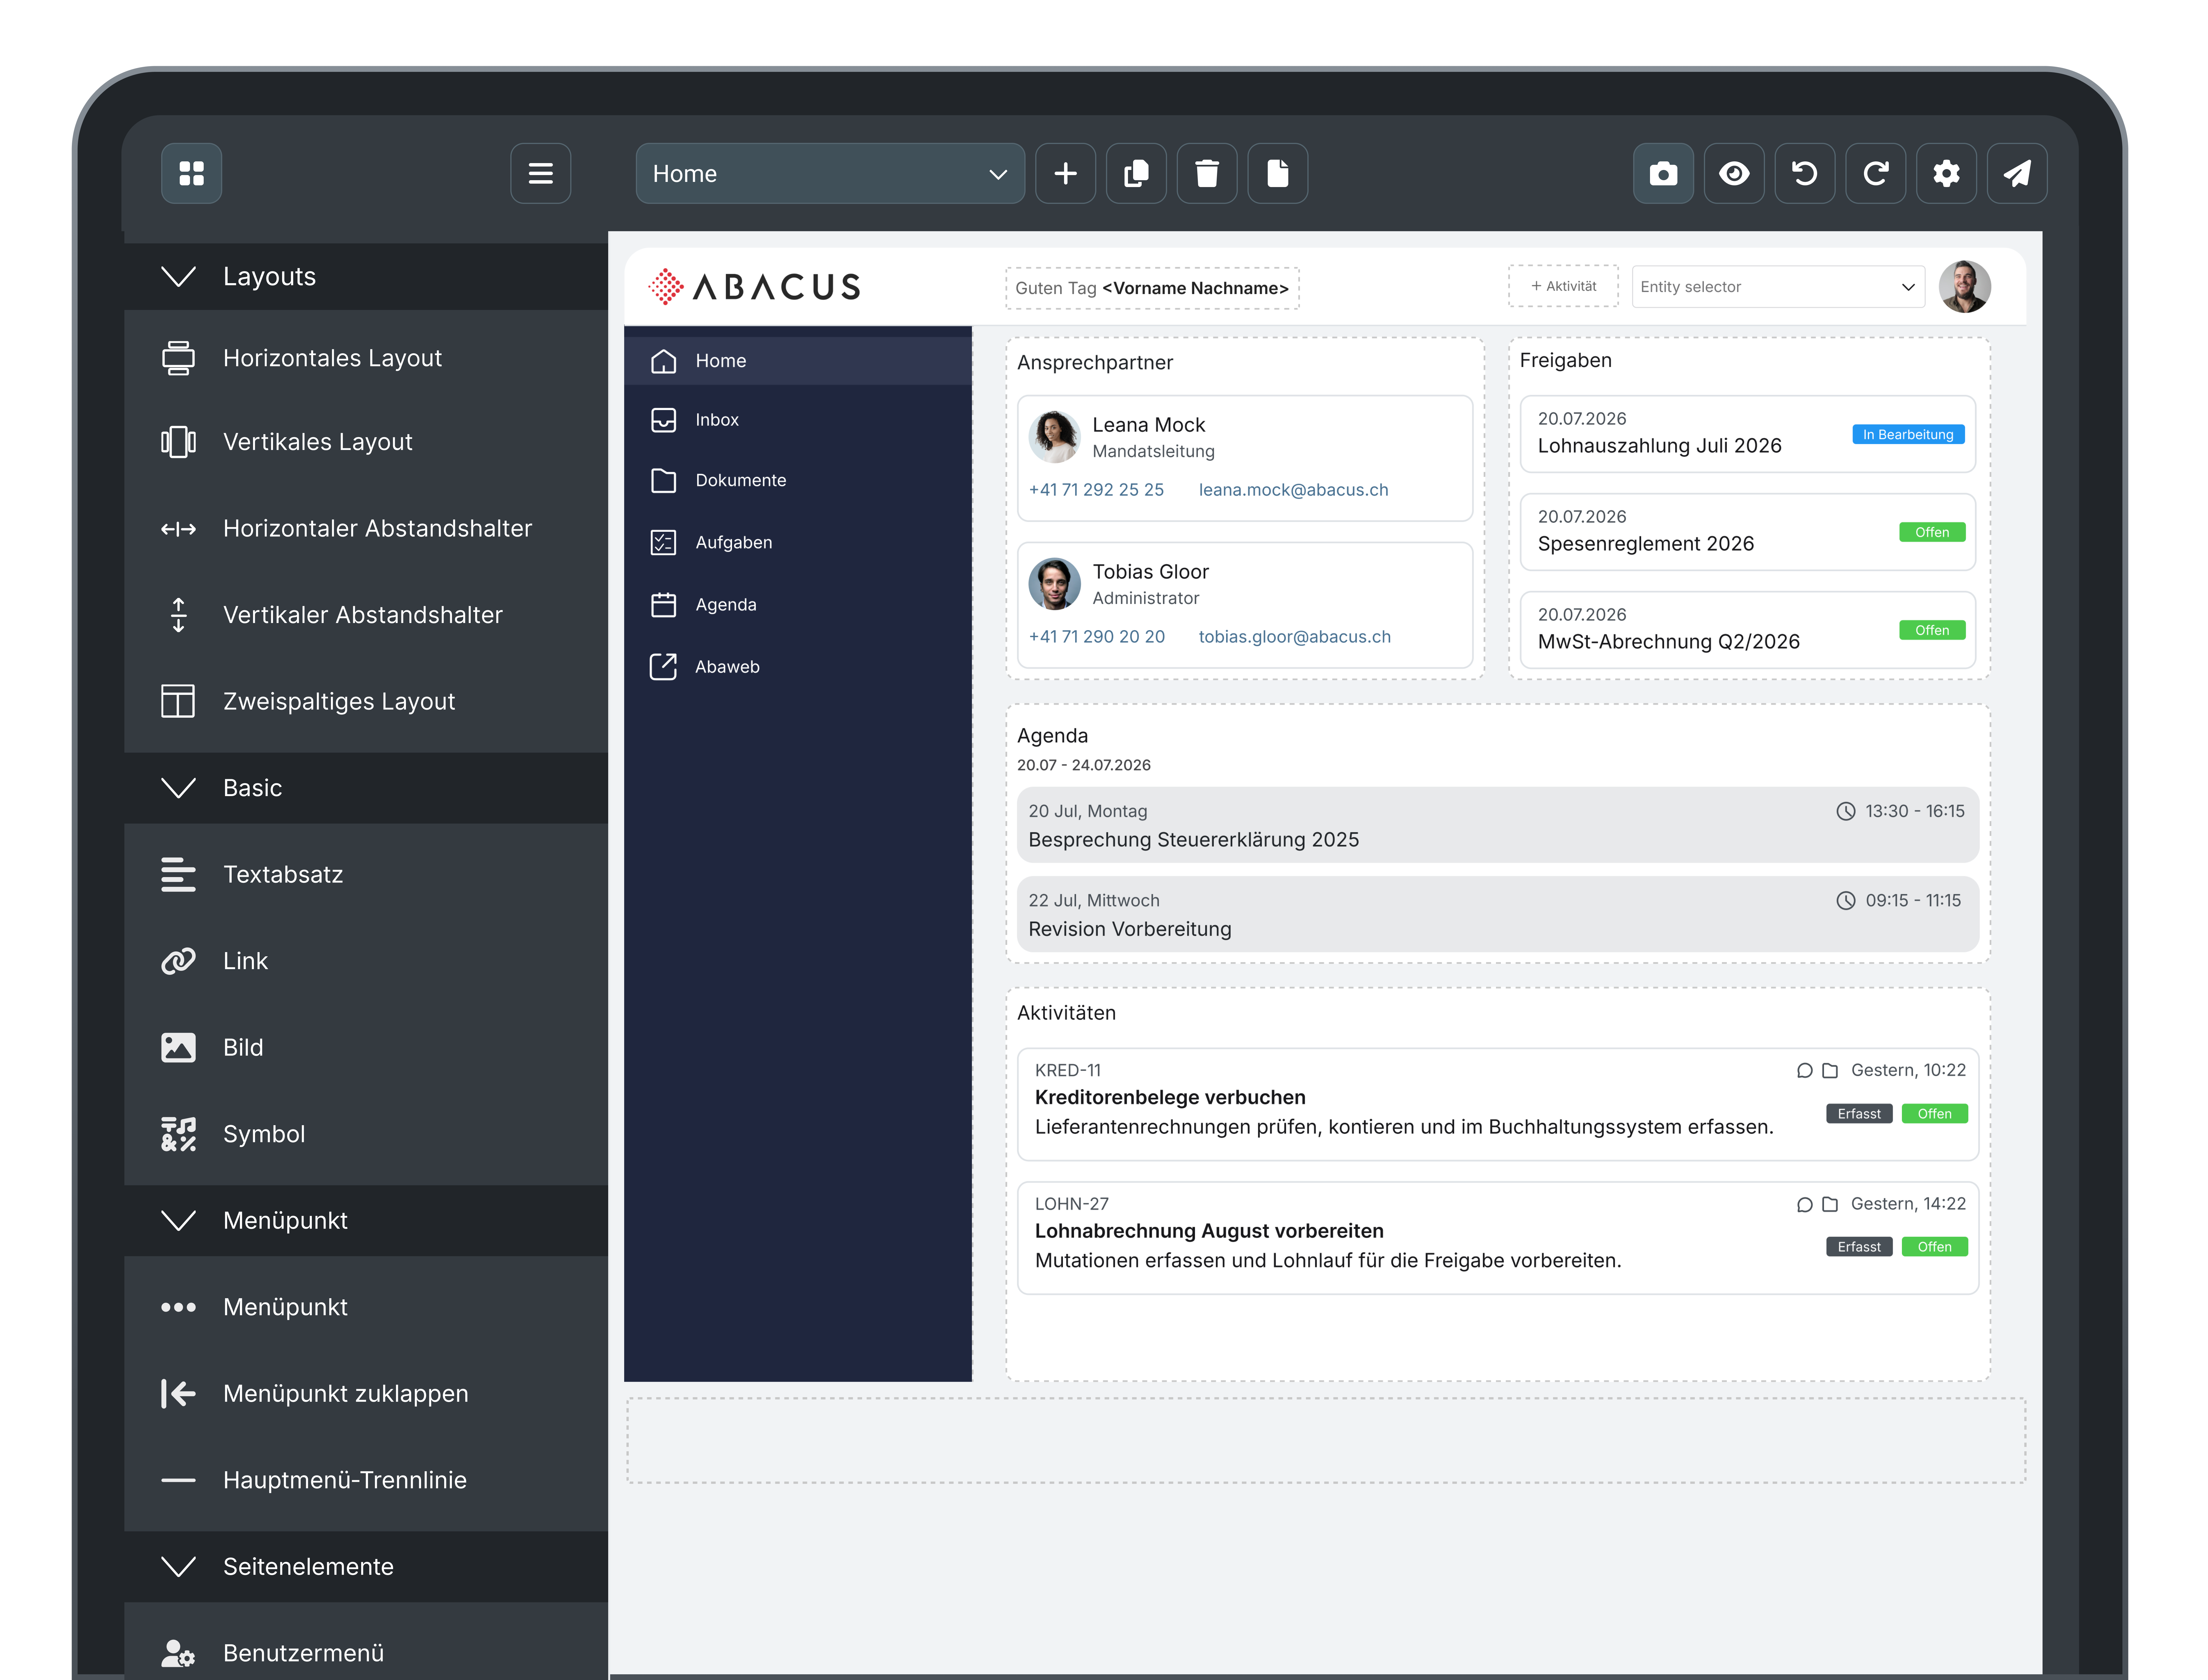This screenshot has height=1680, width=2208.
Task: Undo the last change
Action: point(1805,173)
